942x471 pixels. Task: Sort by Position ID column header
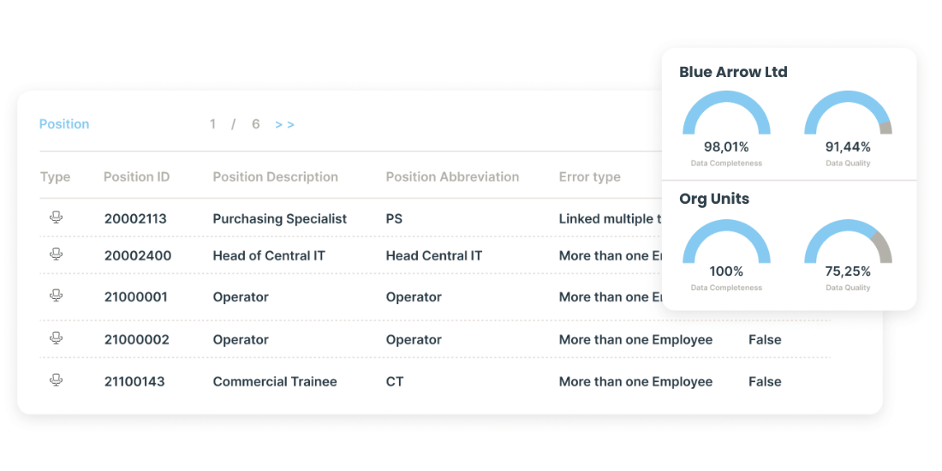[136, 177]
